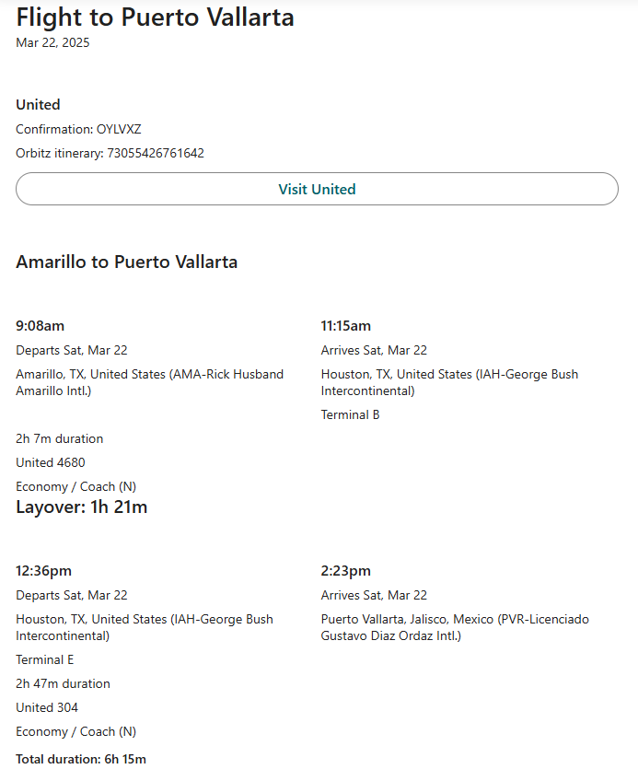Image resolution: width=638 pixels, height=769 pixels.
Task: Click the United 4680 flight number
Action: pyautogui.click(x=50, y=462)
